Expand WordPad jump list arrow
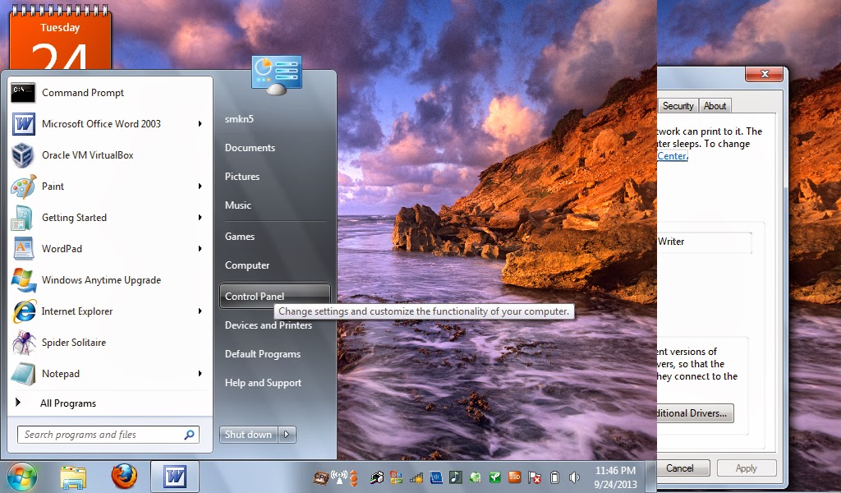This screenshot has height=493, width=841. click(200, 248)
